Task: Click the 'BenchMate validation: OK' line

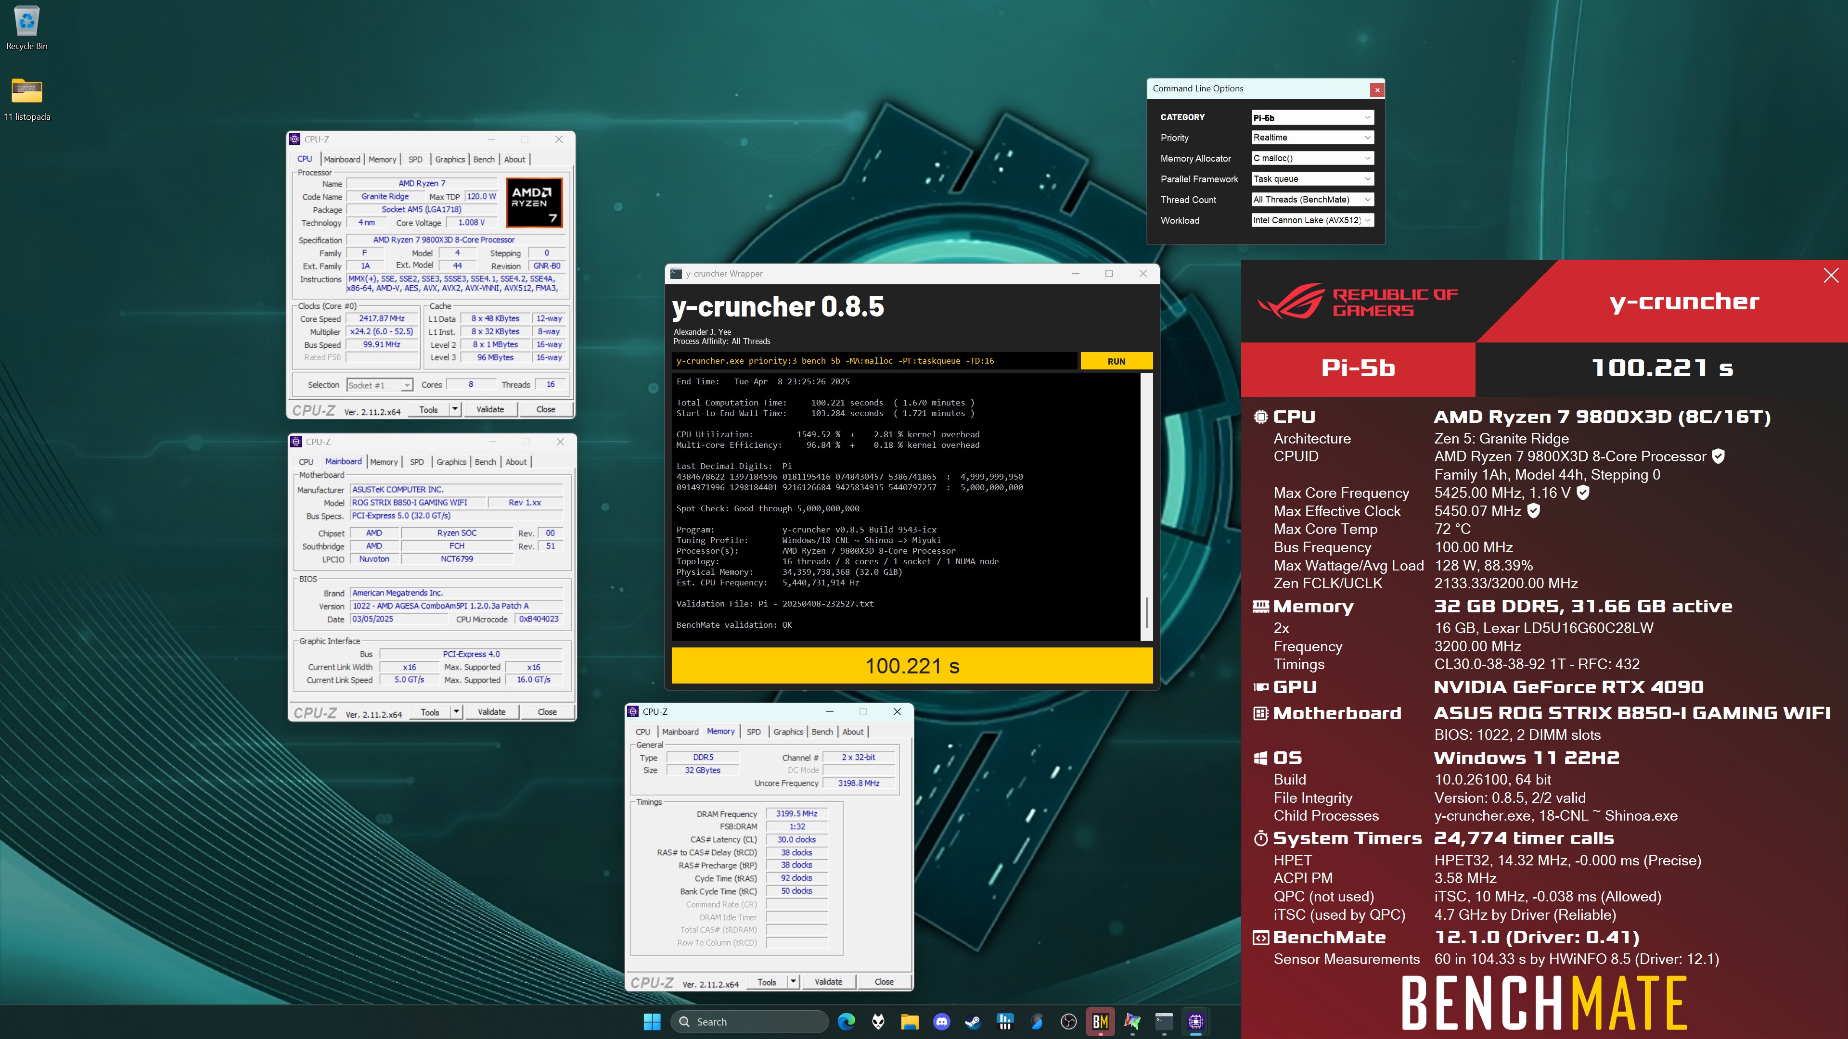Action: coord(734,625)
